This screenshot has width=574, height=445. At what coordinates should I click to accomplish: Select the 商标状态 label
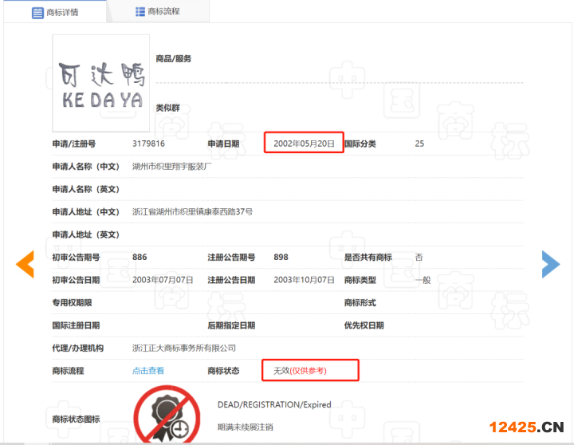223,371
